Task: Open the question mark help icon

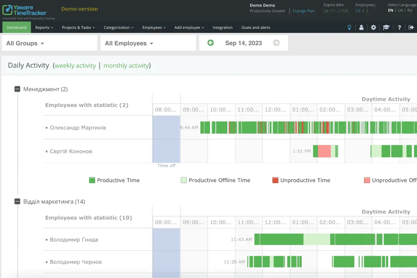Action: tap(400, 27)
